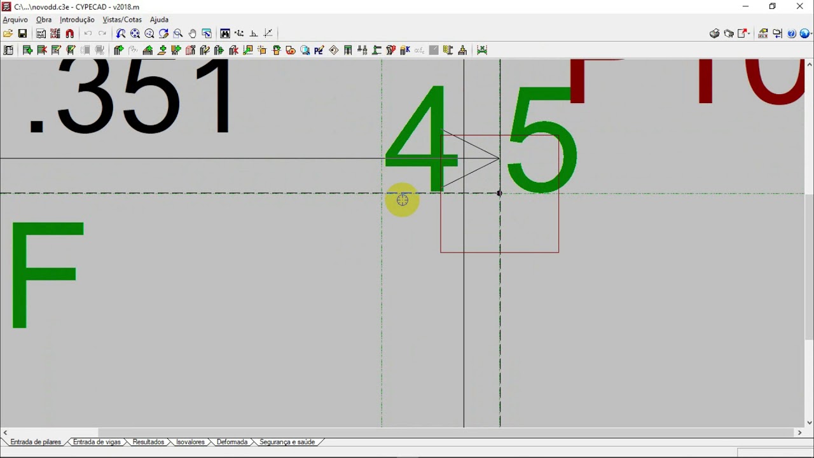Click the horizontal scrollbar right arrow
814x458 pixels.
[x=800, y=433]
